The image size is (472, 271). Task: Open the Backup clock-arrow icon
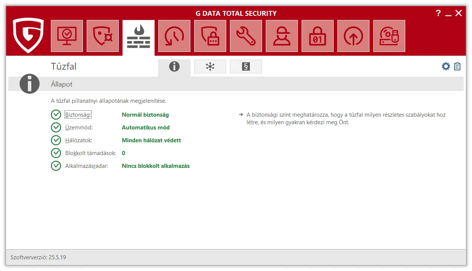point(174,36)
